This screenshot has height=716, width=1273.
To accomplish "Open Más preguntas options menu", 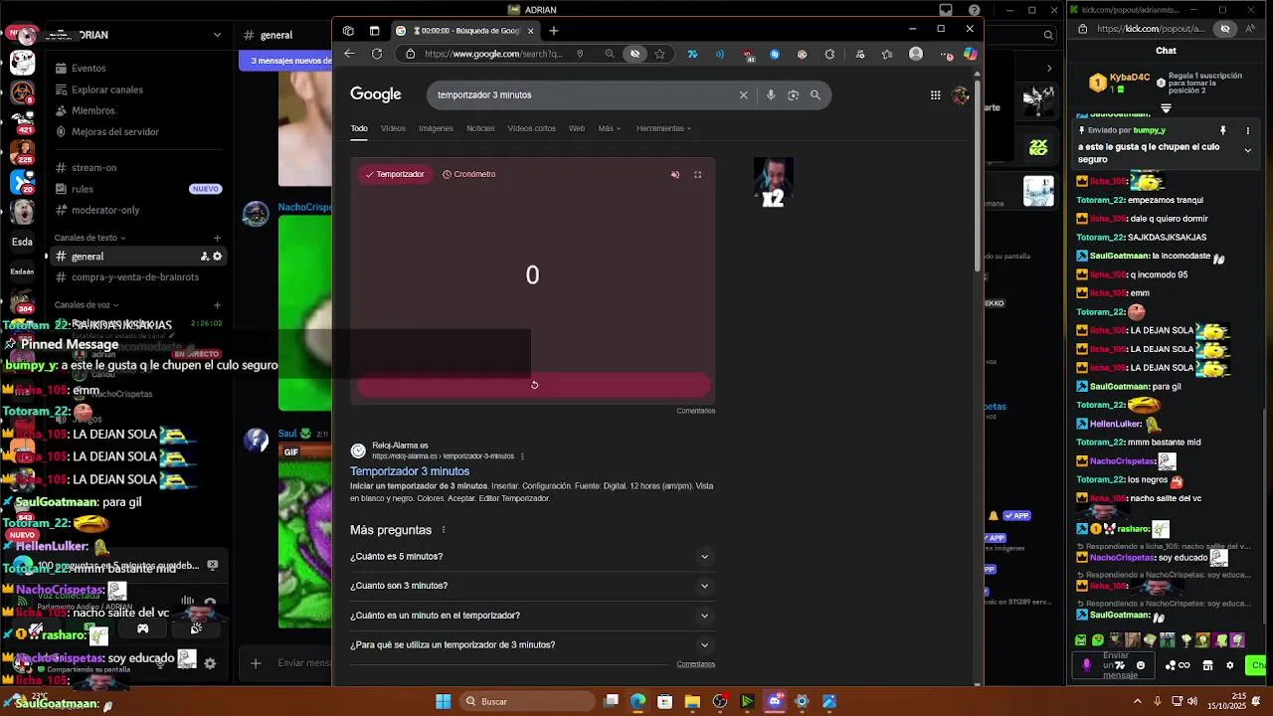I will pos(444,530).
